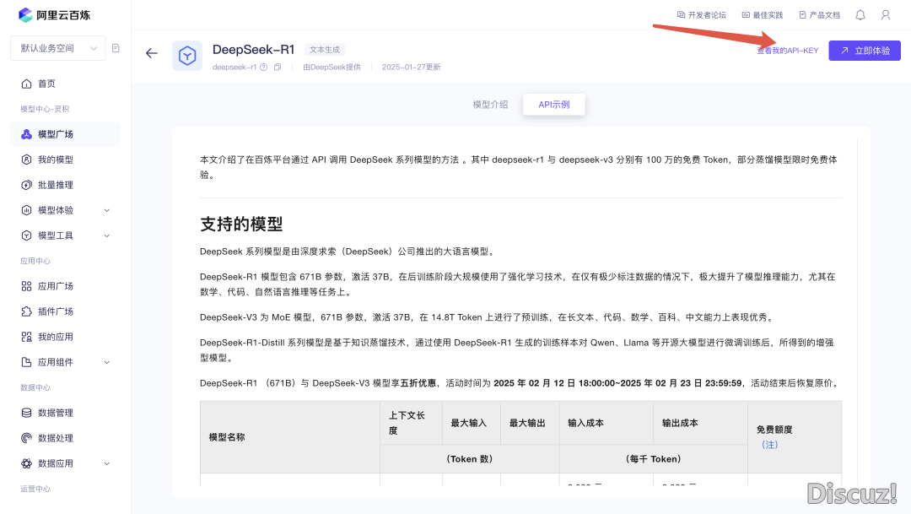Open 我的应用 in the sidebar
This screenshot has height=514, width=911.
(55, 337)
